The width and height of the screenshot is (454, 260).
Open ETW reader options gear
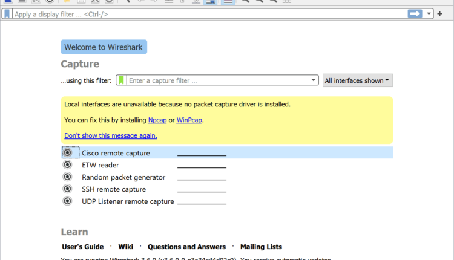67,165
